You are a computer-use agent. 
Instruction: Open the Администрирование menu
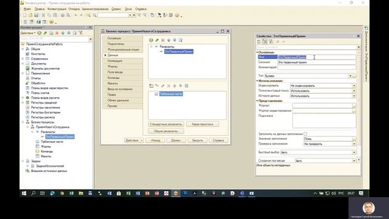(95, 9)
